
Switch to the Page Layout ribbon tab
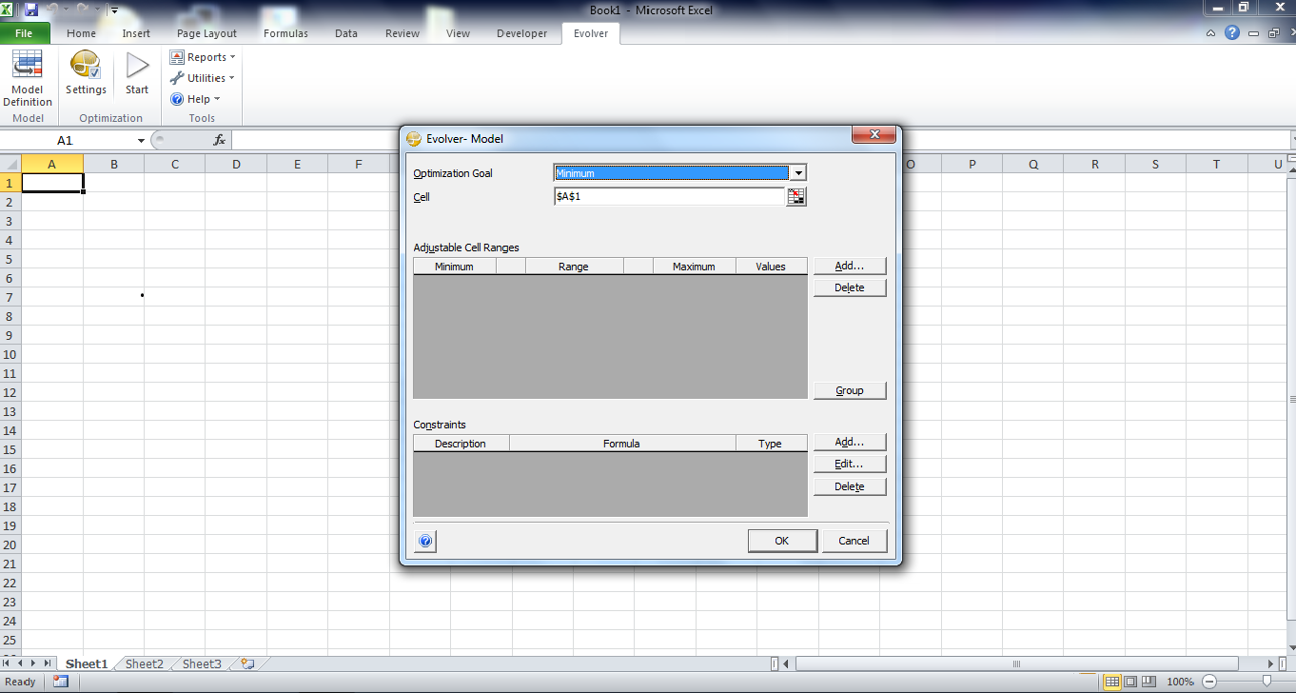(x=206, y=33)
